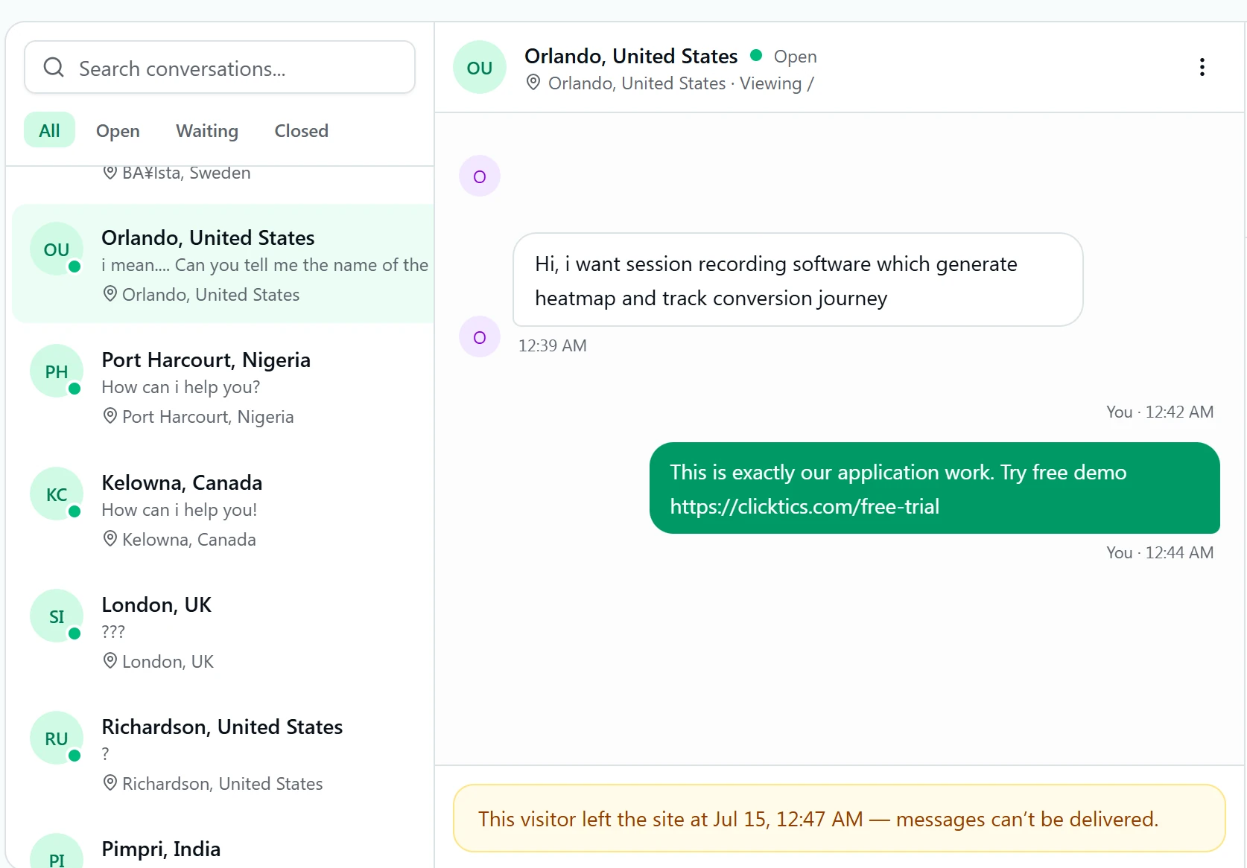Open the three-dot conversation options menu
1247x868 pixels.
[1202, 67]
